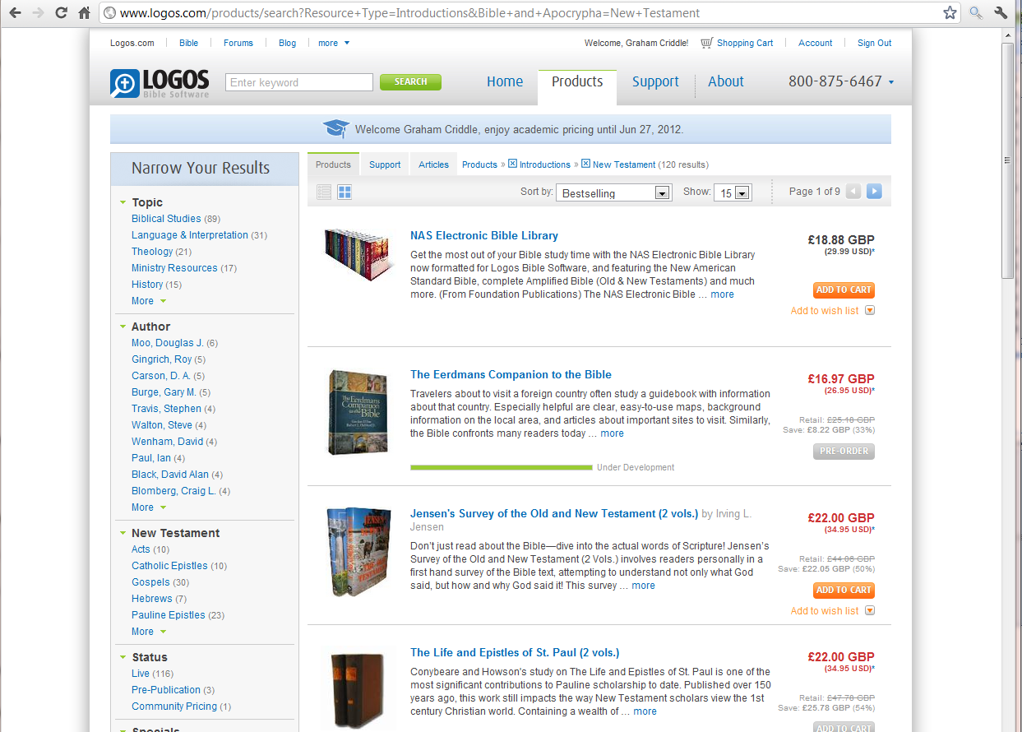Open NAS Electronic Bible Library title

pyautogui.click(x=484, y=235)
